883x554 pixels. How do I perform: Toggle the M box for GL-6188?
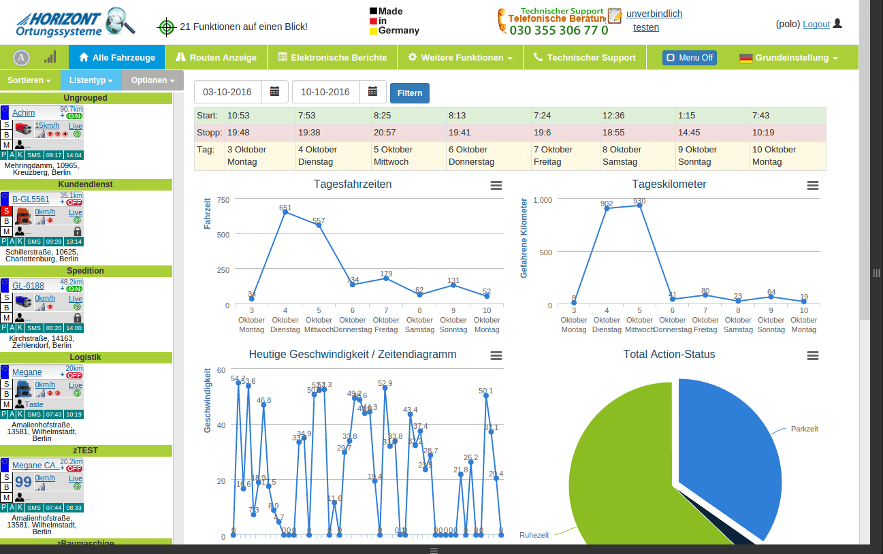[x=6, y=318]
